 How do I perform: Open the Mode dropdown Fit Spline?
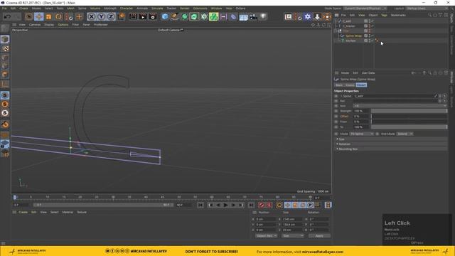point(362,134)
